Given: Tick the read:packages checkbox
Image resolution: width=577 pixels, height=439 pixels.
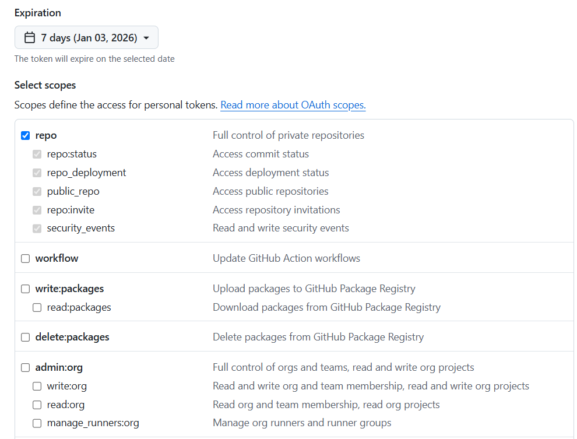Looking at the screenshot, I should pyautogui.click(x=37, y=307).
